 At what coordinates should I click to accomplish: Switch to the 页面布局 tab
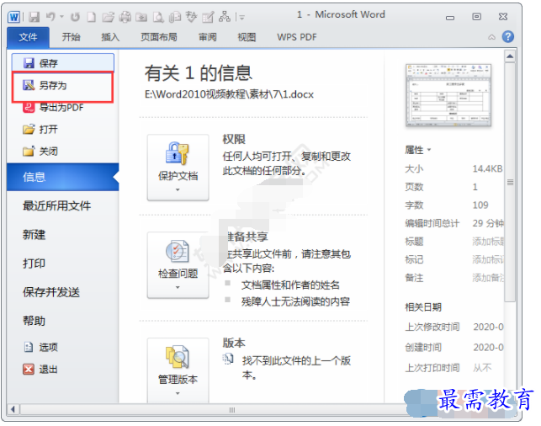tap(159, 37)
